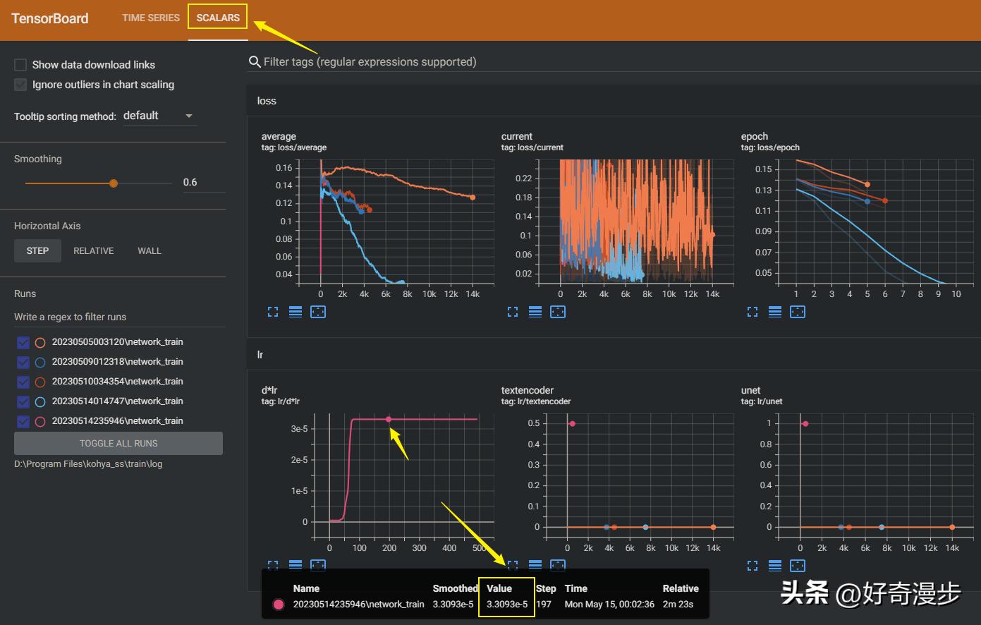Click the TOGGLE ALL RUNS button
The image size is (981, 625).
click(118, 444)
